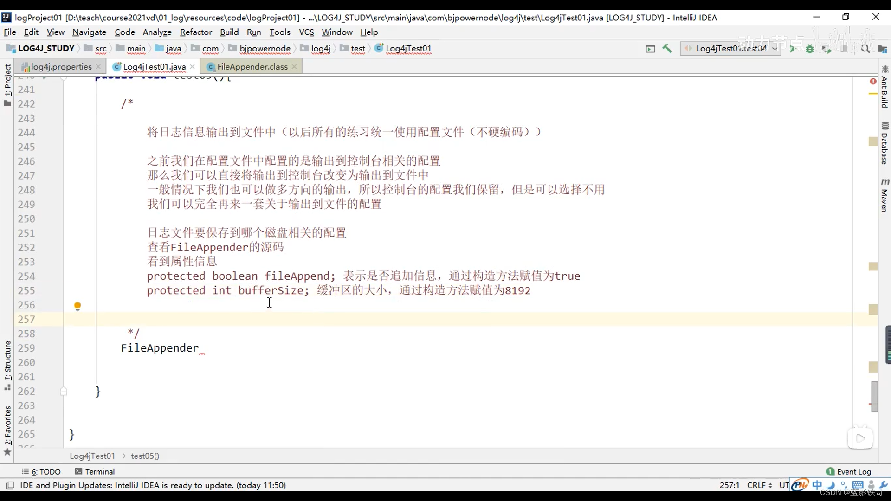This screenshot has width=891, height=501.
Task: Open the Tools menu
Action: (x=280, y=32)
